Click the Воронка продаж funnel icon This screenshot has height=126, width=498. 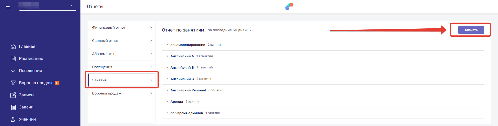[13, 83]
